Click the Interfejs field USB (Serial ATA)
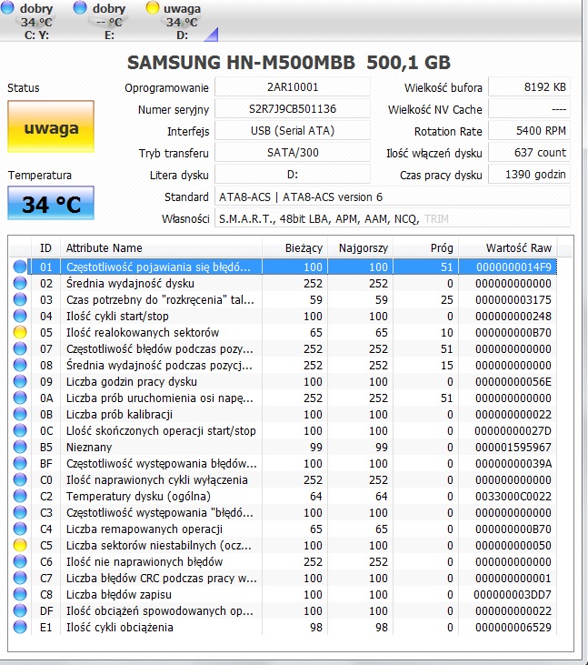Viewport: 588px width, 665px height. click(293, 131)
